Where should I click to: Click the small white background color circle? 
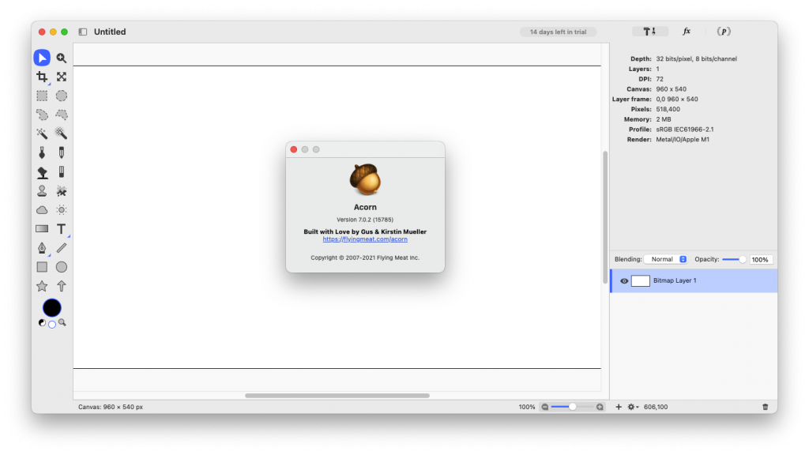tap(51, 325)
